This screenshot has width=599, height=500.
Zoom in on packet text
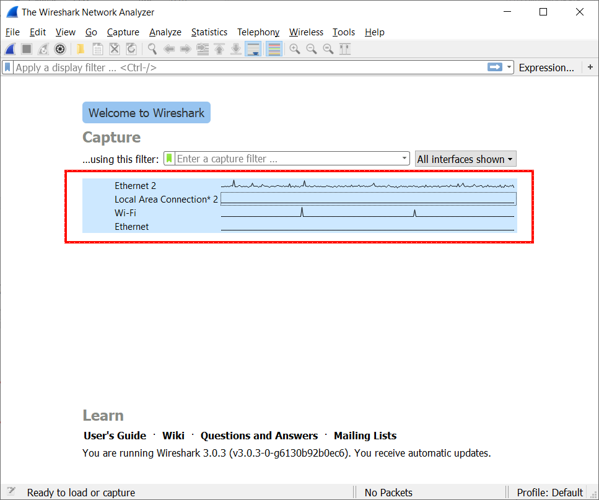pyautogui.click(x=294, y=49)
